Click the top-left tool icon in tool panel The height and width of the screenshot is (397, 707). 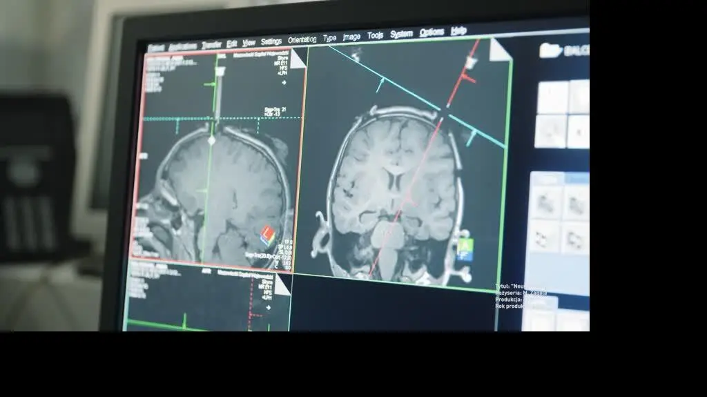[x=545, y=204]
